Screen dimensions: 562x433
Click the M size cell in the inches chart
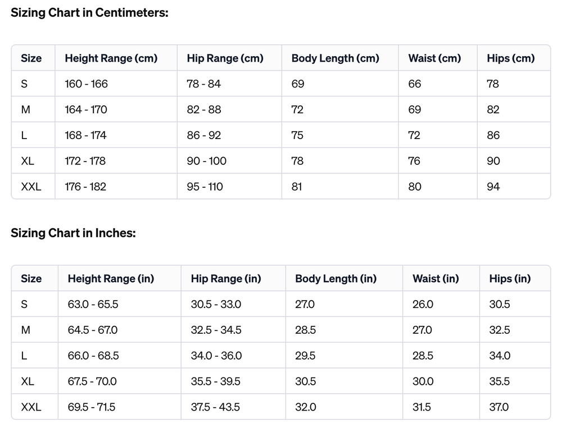click(x=26, y=330)
